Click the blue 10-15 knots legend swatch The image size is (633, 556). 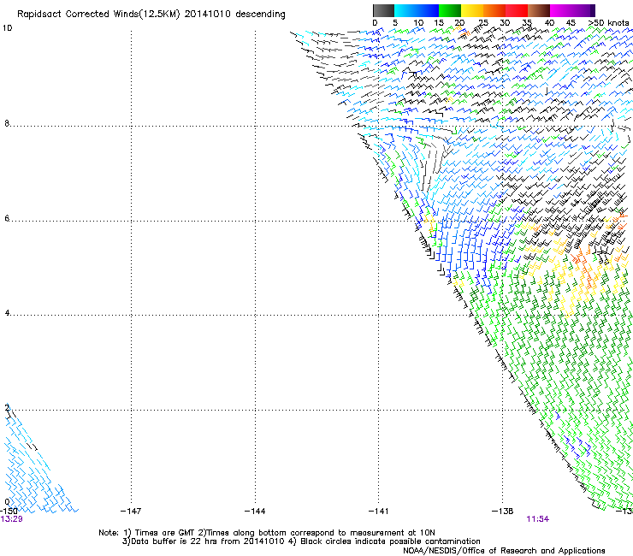tap(428, 10)
